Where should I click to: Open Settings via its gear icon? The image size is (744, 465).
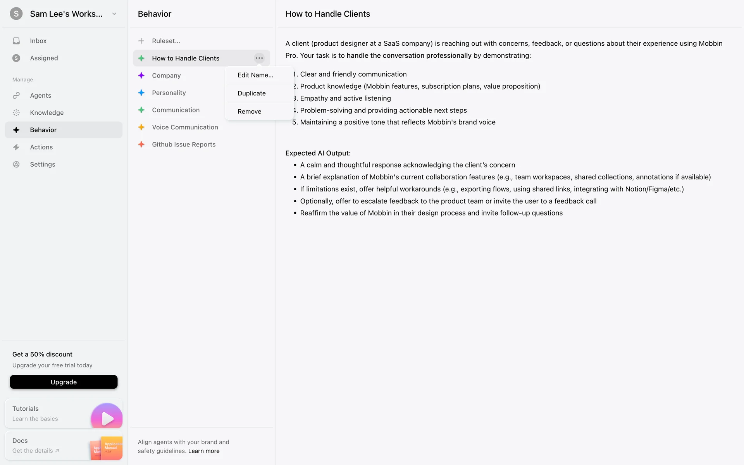click(x=16, y=164)
